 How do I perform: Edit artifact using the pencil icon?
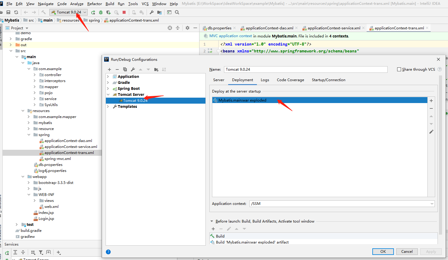431,132
